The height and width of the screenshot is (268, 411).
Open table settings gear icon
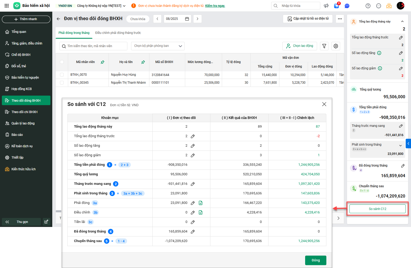[336, 46]
